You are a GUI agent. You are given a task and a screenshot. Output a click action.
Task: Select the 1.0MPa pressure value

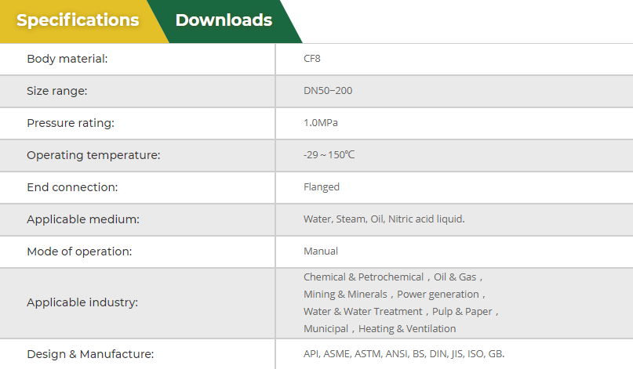pyautogui.click(x=321, y=123)
